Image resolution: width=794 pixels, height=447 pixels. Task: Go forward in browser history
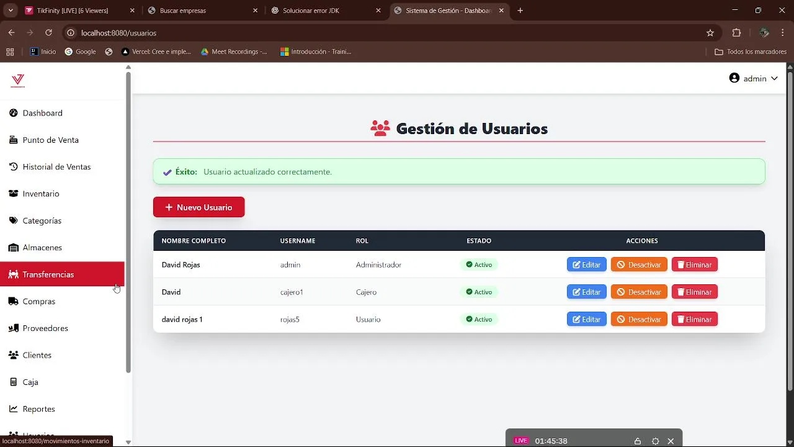click(30, 33)
